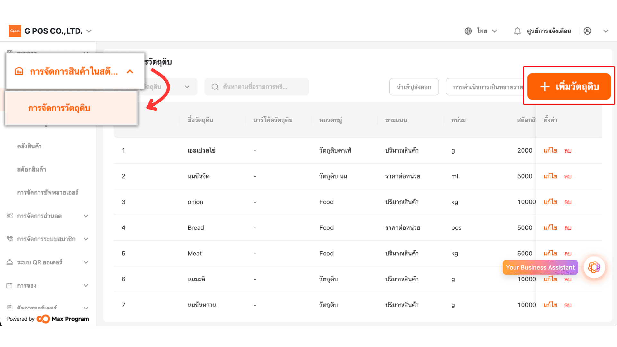Select the Meat ingredient name
This screenshot has height=347, width=617.
(195, 253)
